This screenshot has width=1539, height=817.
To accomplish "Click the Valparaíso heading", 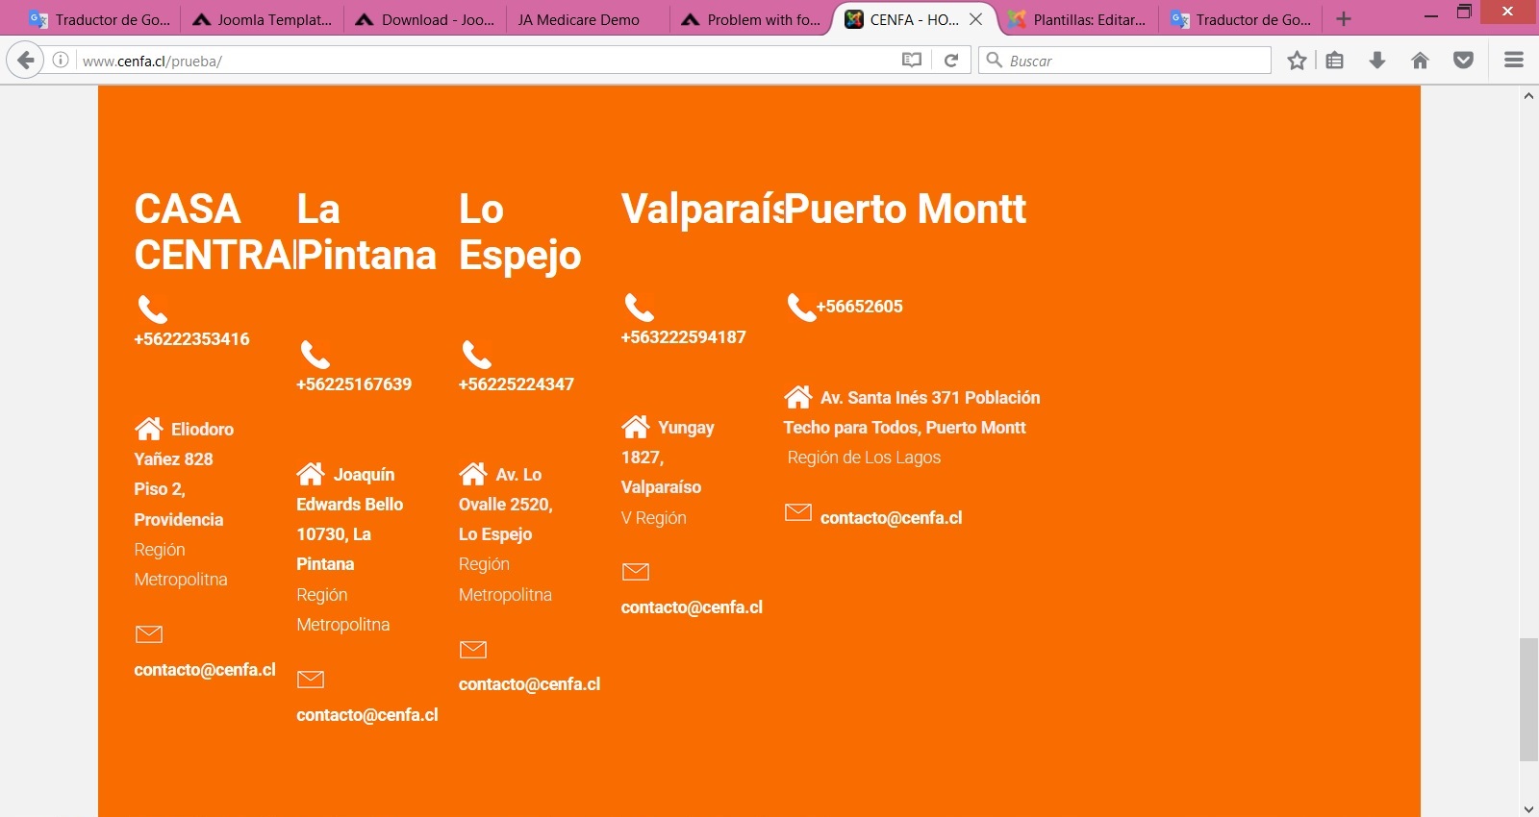I will click(702, 210).
